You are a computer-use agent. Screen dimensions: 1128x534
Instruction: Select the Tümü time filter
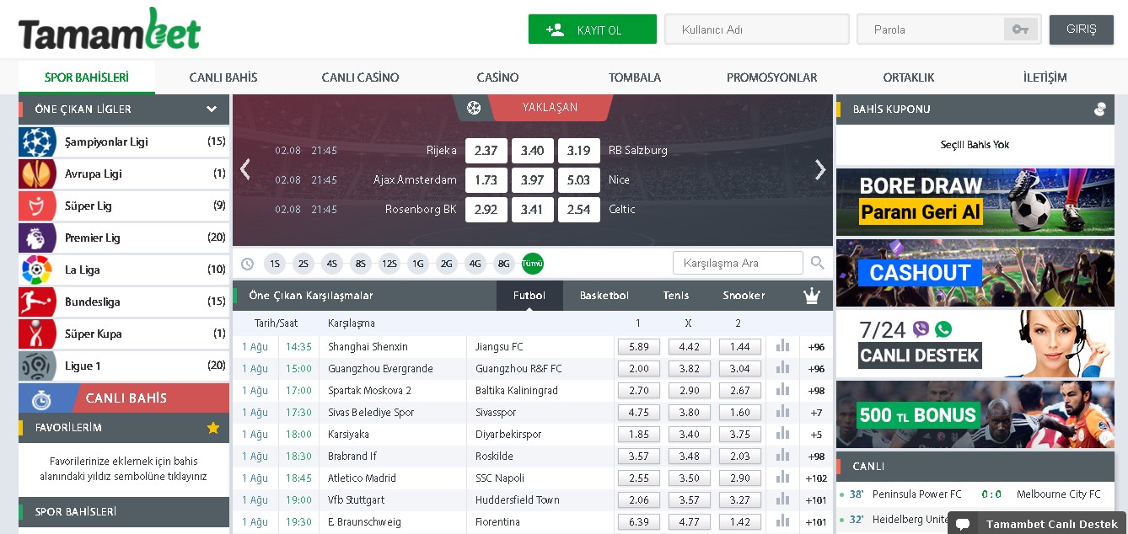tap(533, 264)
